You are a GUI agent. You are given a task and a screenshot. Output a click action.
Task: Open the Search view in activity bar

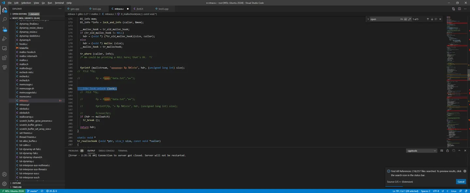(x=5, y=20)
